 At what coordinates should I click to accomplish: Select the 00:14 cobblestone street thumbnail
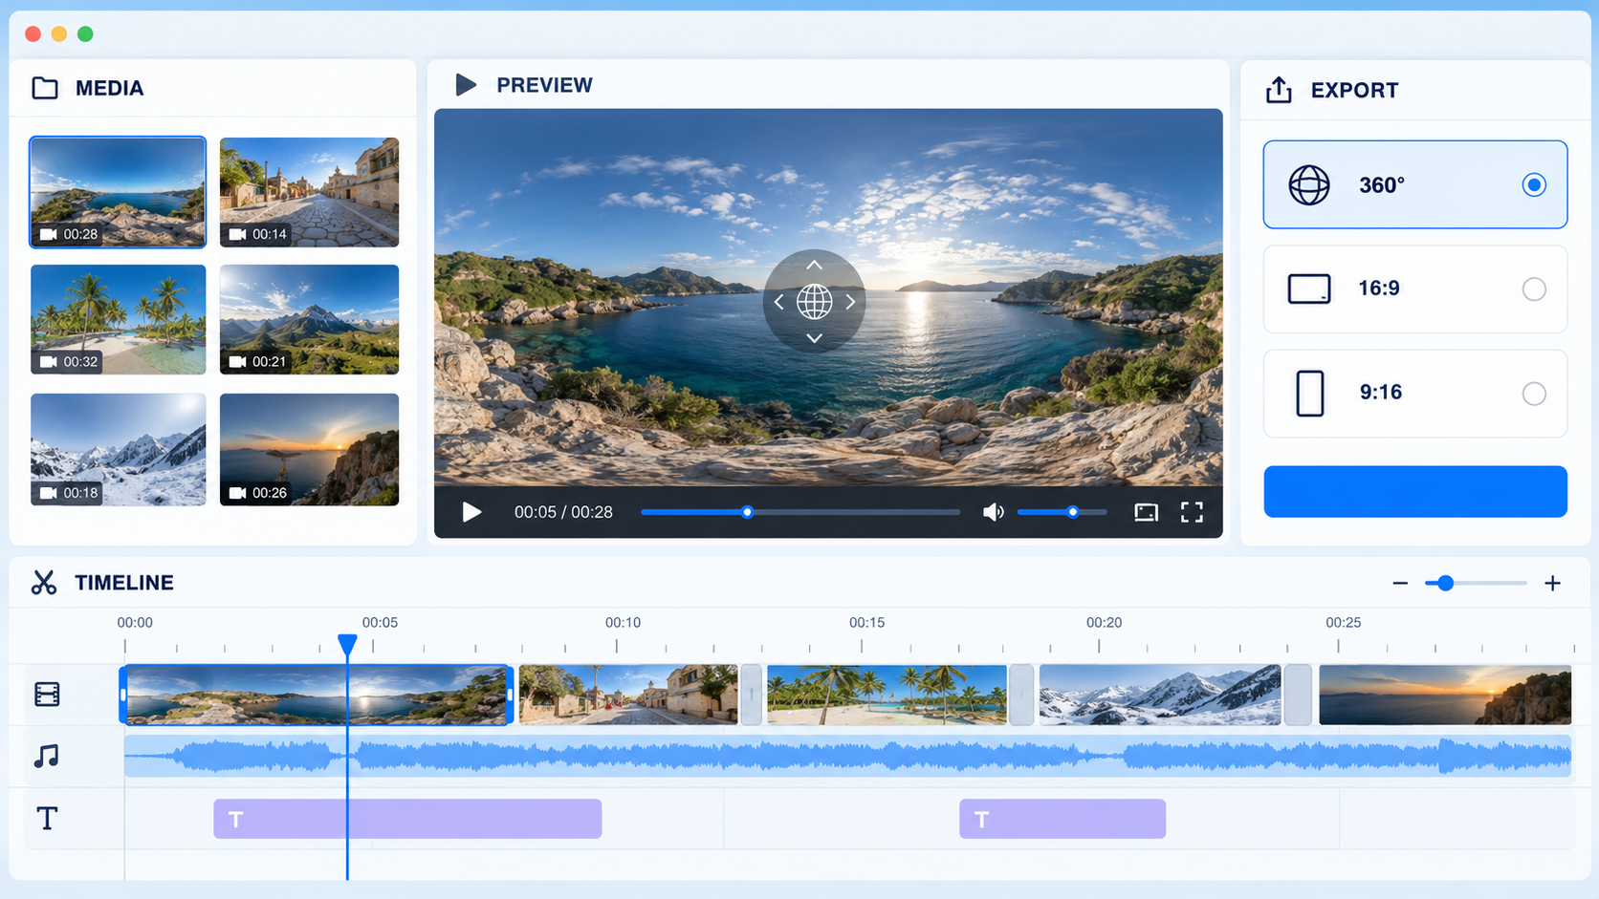point(309,192)
